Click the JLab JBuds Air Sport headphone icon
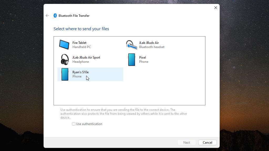269x151 pixels. pos(65,60)
